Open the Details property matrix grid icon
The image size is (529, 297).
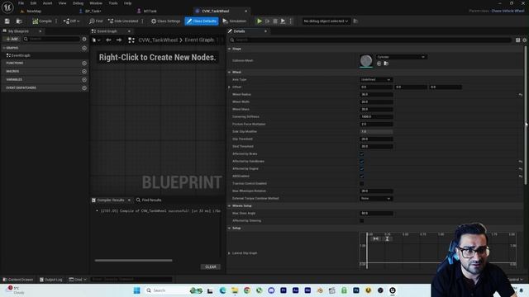(x=517, y=40)
